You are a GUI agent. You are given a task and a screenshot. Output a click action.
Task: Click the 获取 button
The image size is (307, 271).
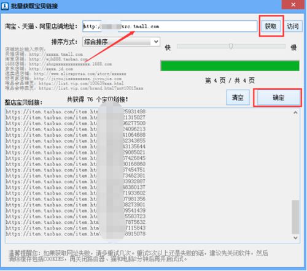[x=271, y=26]
